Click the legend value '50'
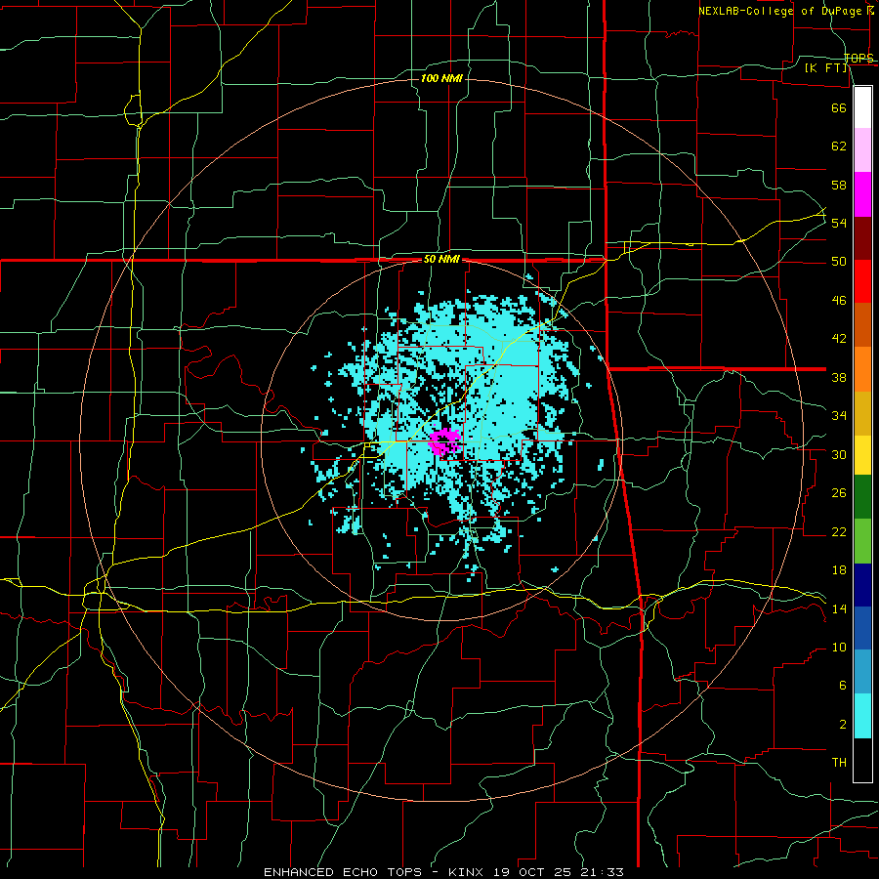Image resolution: width=879 pixels, height=879 pixels. click(x=839, y=262)
